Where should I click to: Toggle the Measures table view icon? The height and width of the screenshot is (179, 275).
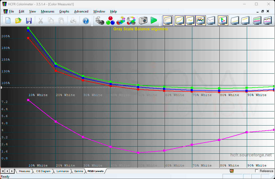[x=168, y=21]
